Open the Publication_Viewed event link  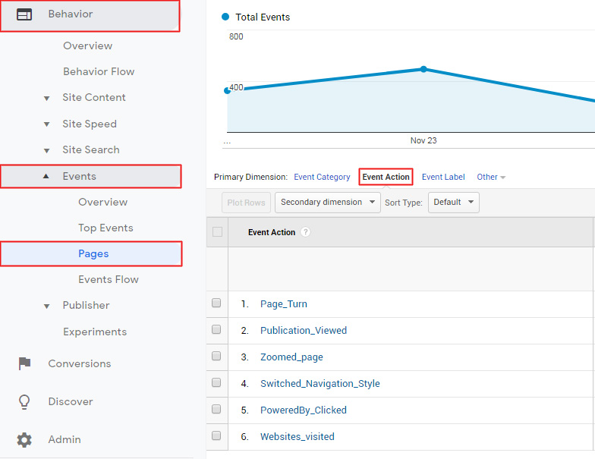coord(303,330)
